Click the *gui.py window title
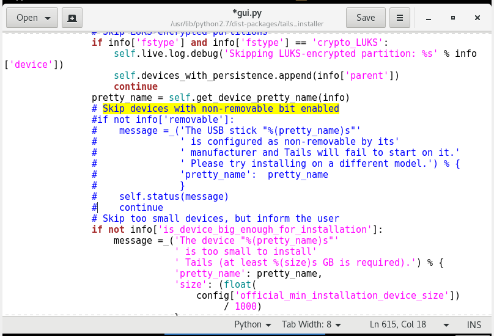Viewport: 494px width, 336px height. coord(246,13)
